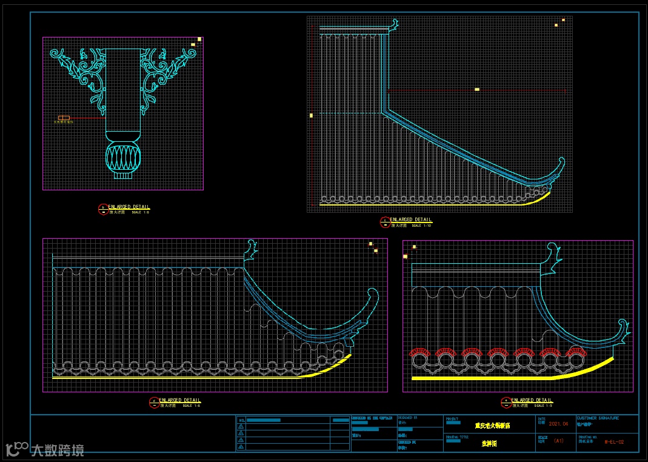
Task: Click yellow project name text beside the DATE cell
Action: (x=493, y=425)
